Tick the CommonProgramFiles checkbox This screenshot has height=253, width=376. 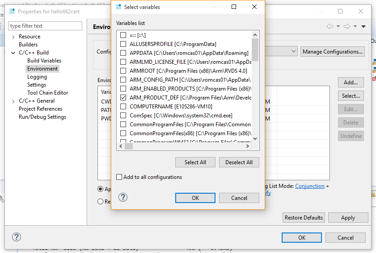point(123,124)
